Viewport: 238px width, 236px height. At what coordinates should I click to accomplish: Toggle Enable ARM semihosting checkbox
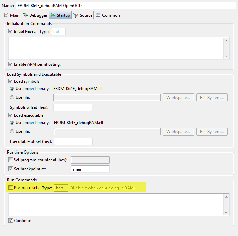[10, 64]
